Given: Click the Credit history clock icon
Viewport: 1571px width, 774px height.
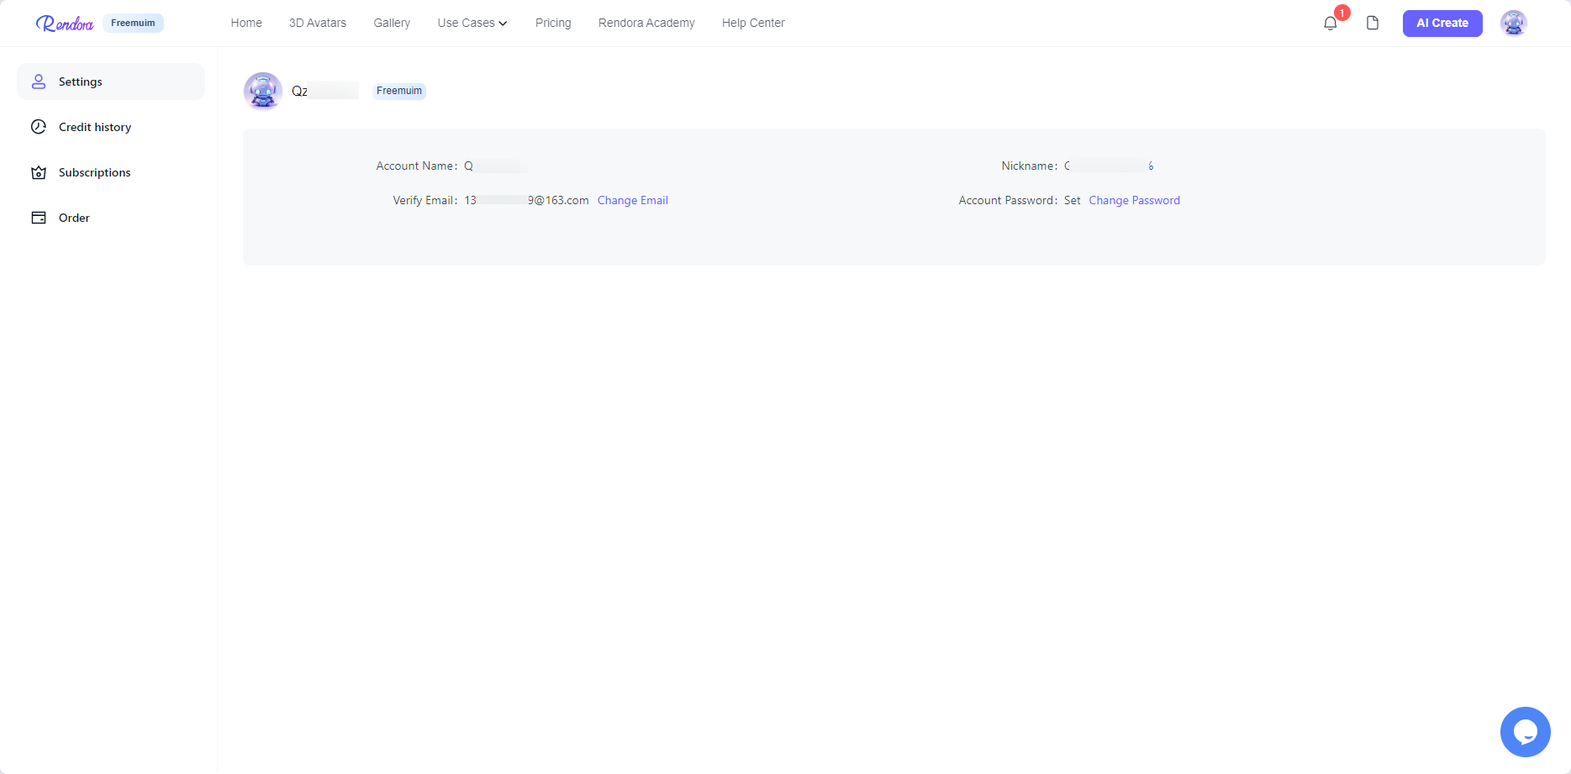Looking at the screenshot, I should (39, 127).
